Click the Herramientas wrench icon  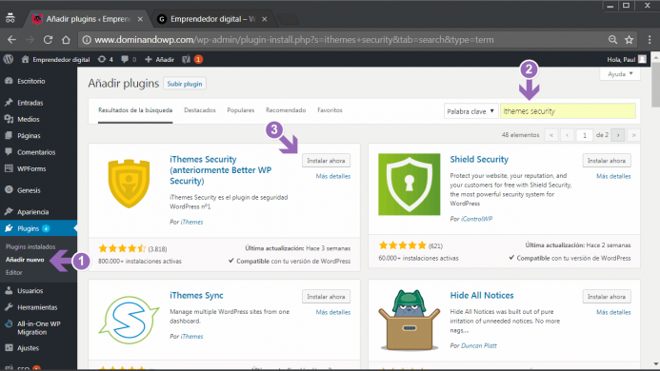9,307
